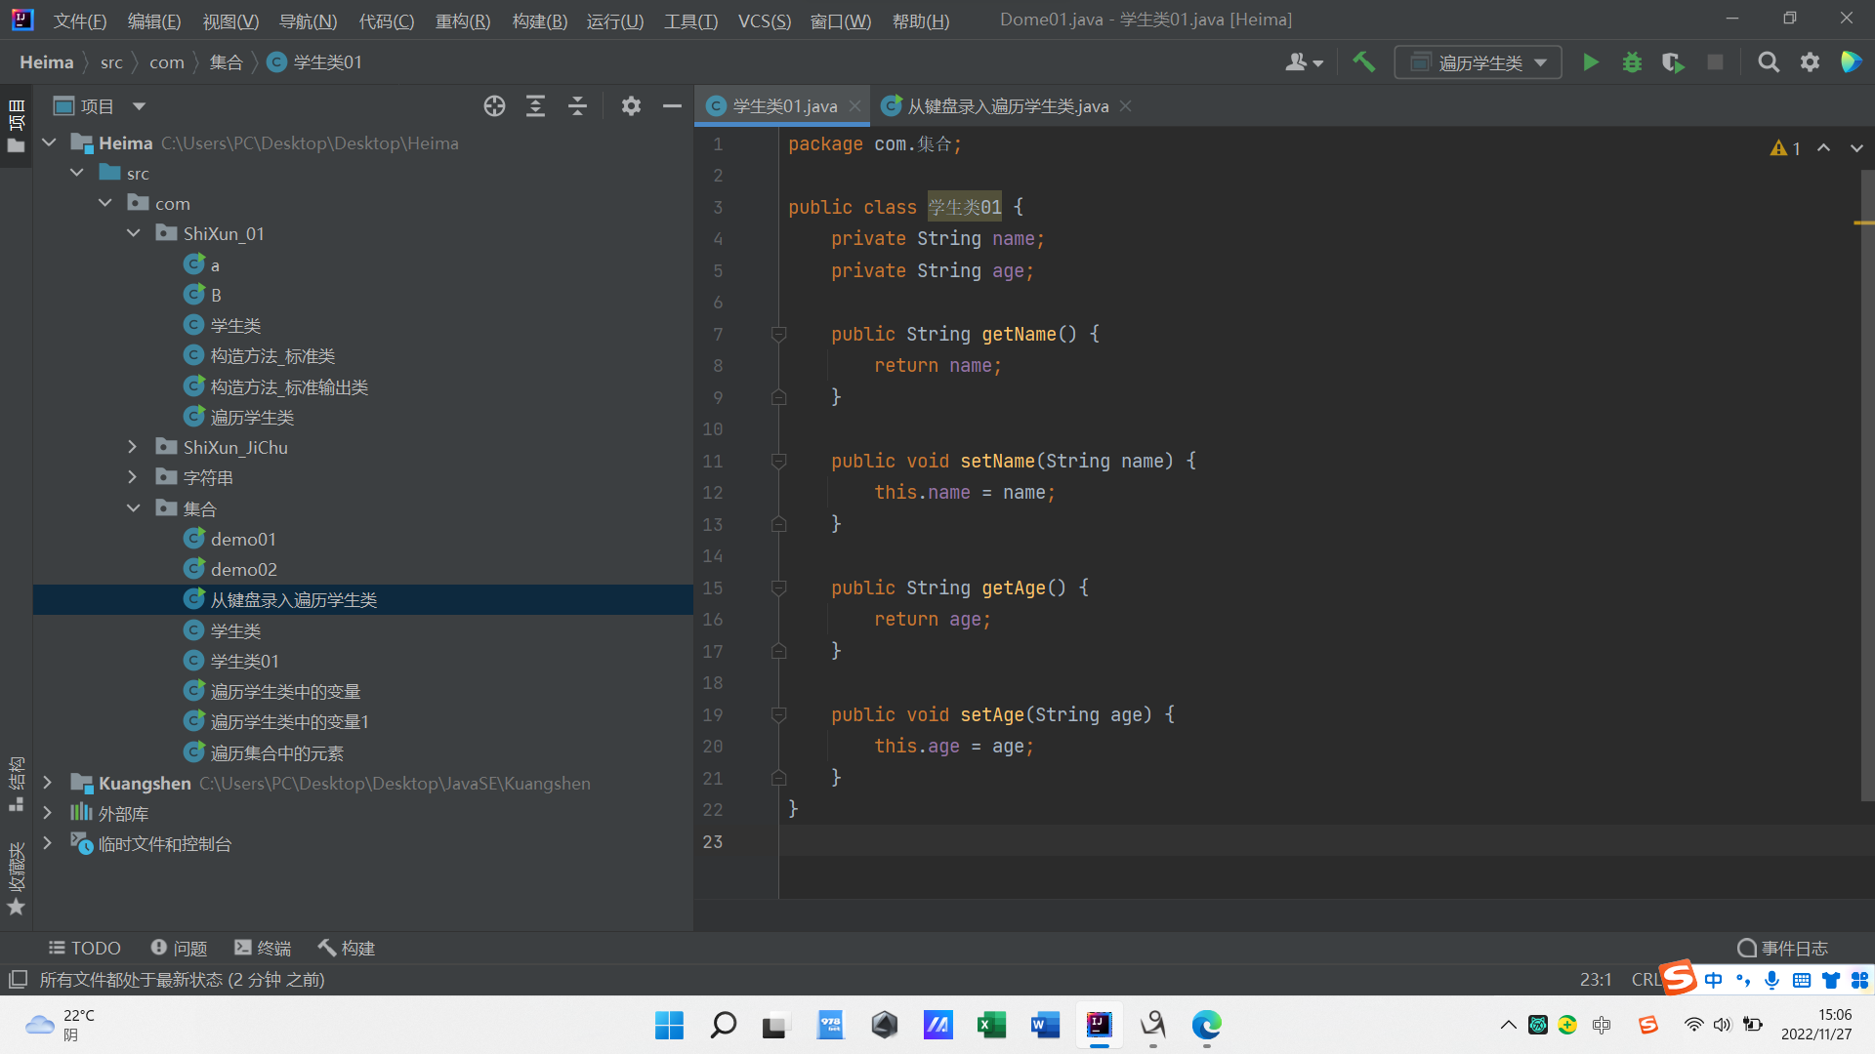The height and width of the screenshot is (1054, 1875).
Task: Click the Build project hammer icon
Action: pos(1363,62)
